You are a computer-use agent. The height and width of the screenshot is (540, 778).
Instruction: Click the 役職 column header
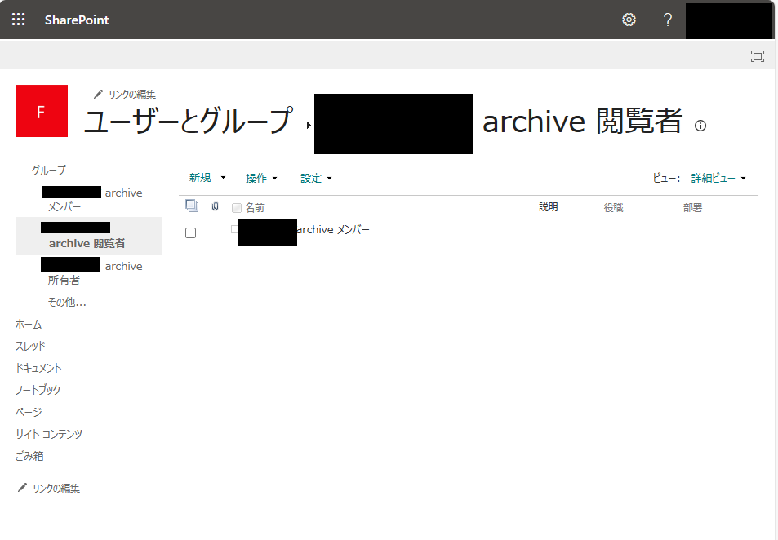pyautogui.click(x=613, y=208)
